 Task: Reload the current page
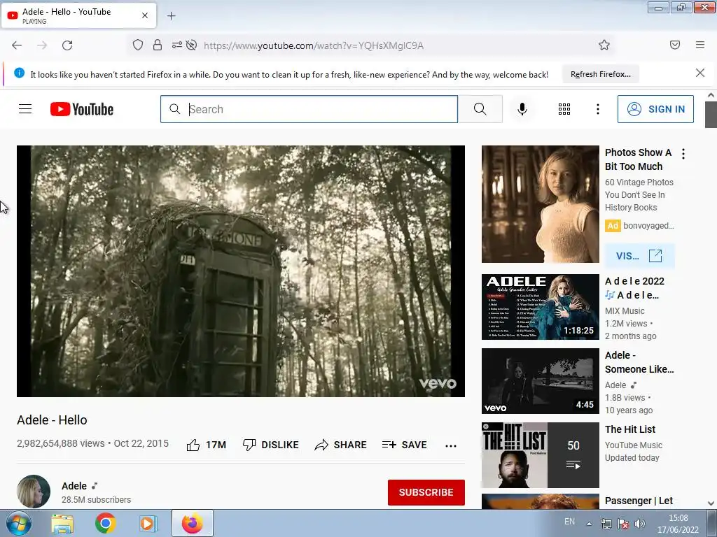(x=67, y=45)
